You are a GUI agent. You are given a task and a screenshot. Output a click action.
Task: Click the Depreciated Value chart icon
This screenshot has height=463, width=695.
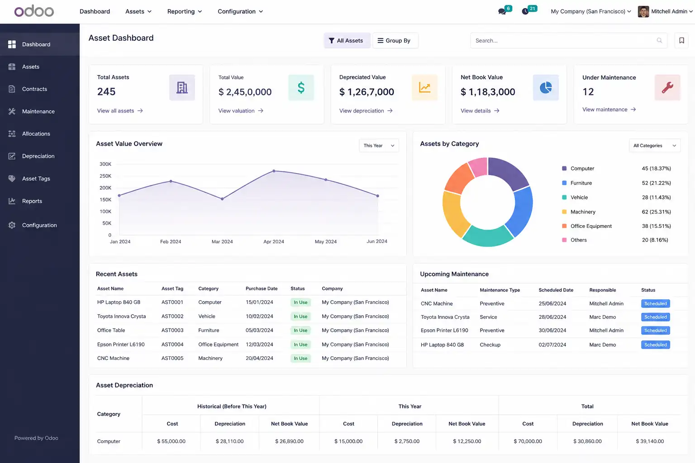coord(424,88)
